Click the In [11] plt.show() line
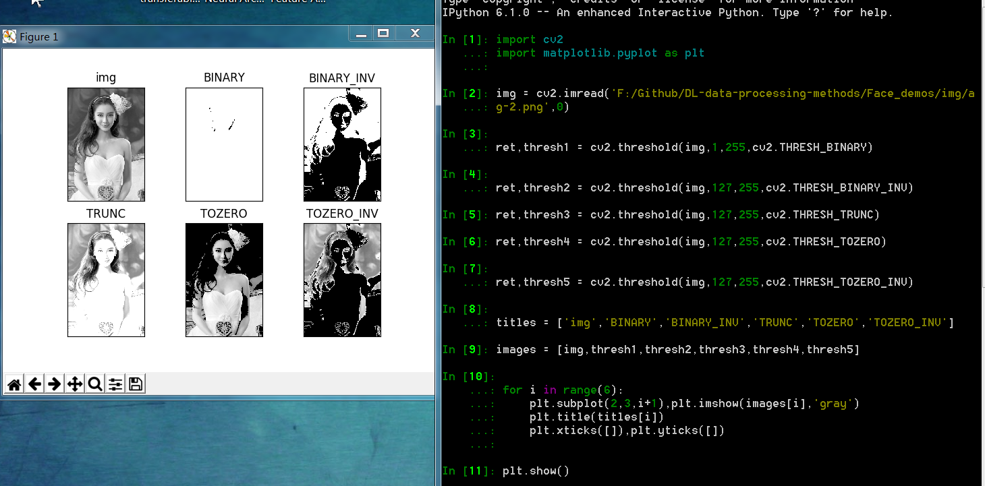 pos(533,470)
